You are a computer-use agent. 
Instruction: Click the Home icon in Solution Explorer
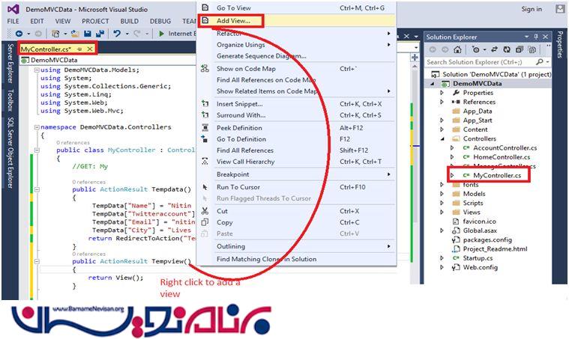point(457,49)
